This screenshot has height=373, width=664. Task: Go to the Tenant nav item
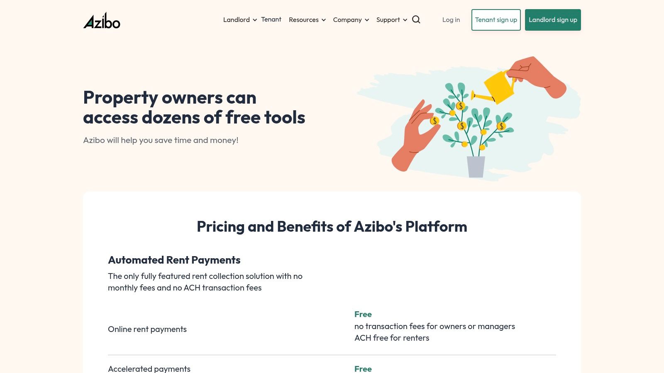coord(271,19)
